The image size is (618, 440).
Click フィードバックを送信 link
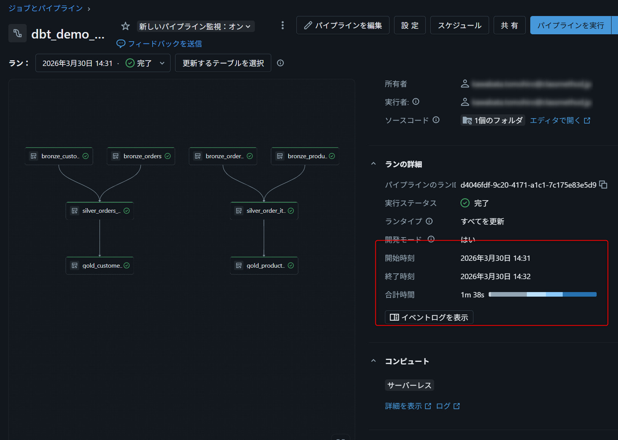pyautogui.click(x=159, y=44)
